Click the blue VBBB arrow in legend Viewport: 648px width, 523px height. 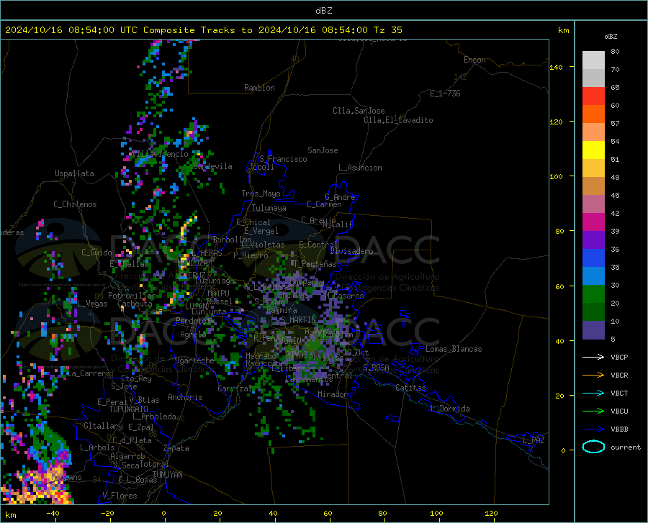pos(593,429)
